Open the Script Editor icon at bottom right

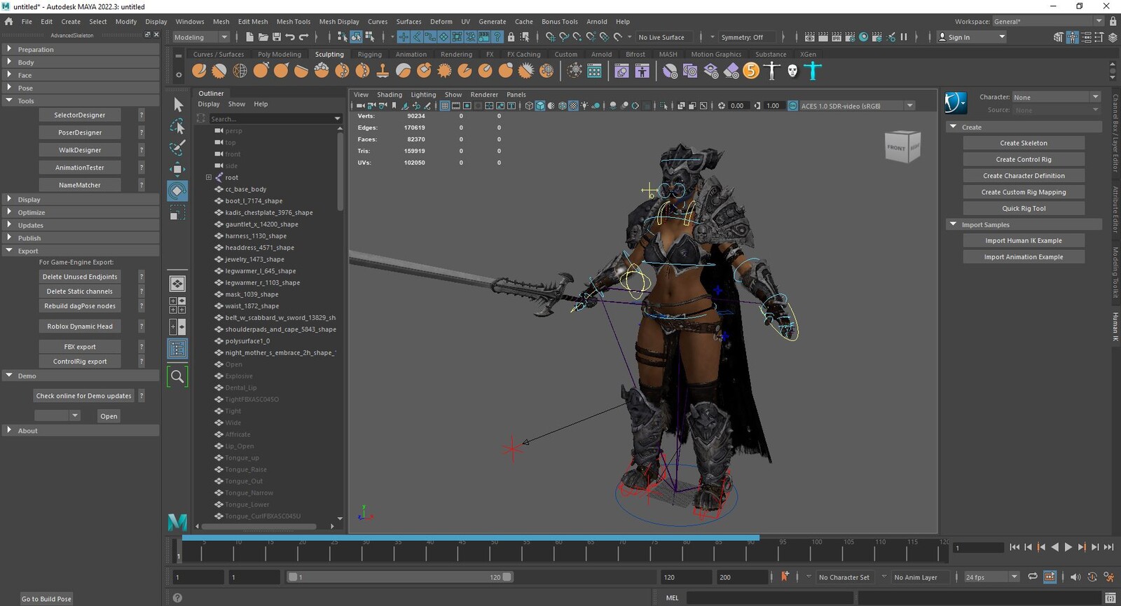(1110, 598)
